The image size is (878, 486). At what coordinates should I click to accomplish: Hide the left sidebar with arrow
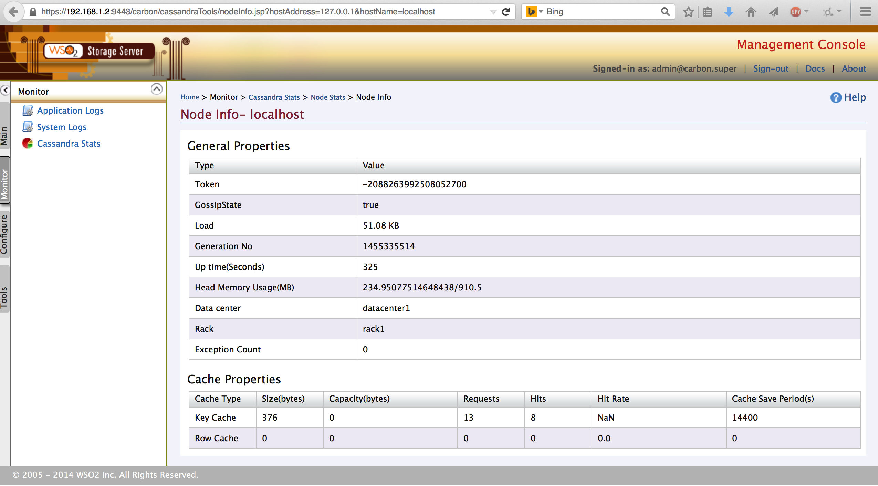click(5, 90)
